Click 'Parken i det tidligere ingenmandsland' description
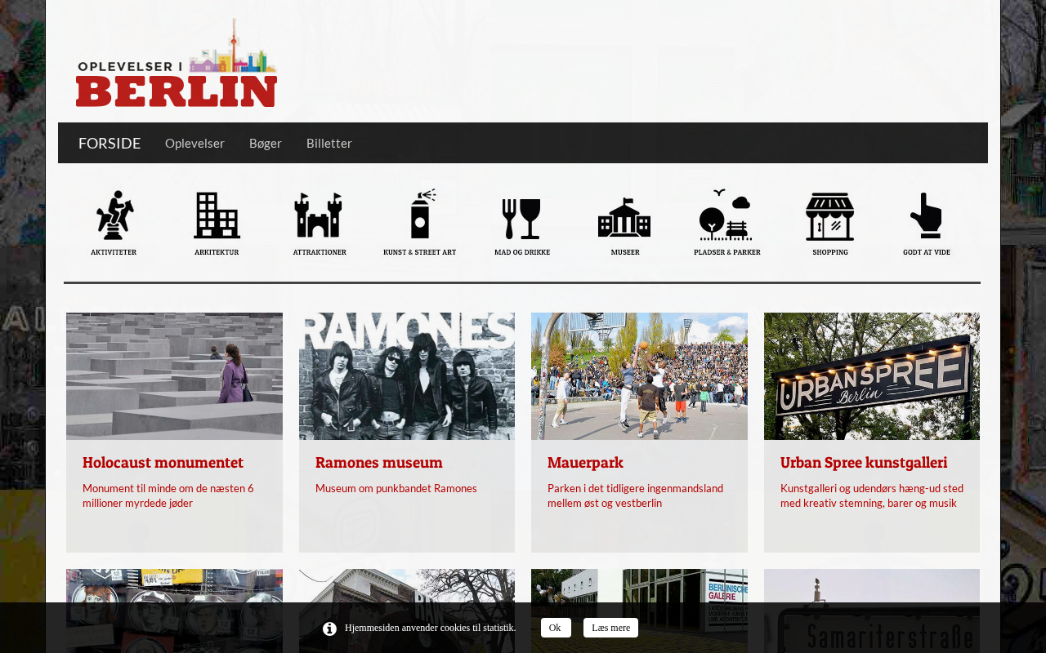Screen dimensions: 1046x653 click(x=635, y=495)
